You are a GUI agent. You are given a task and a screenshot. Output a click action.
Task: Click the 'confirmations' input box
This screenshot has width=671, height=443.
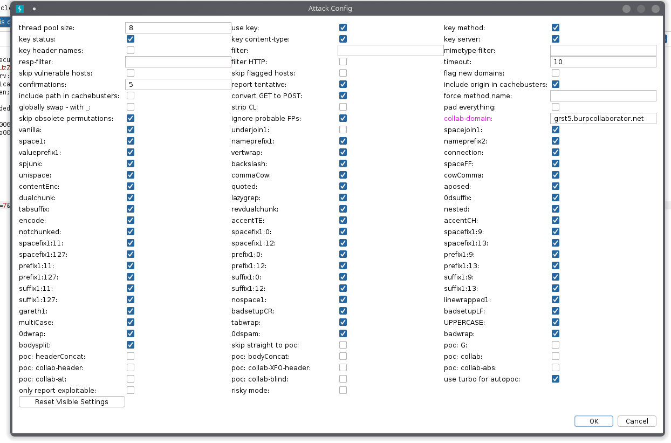(x=178, y=85)
